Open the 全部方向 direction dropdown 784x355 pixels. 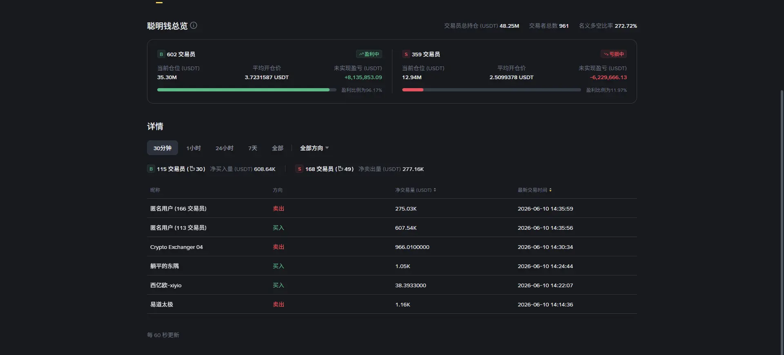pos(314,148)
